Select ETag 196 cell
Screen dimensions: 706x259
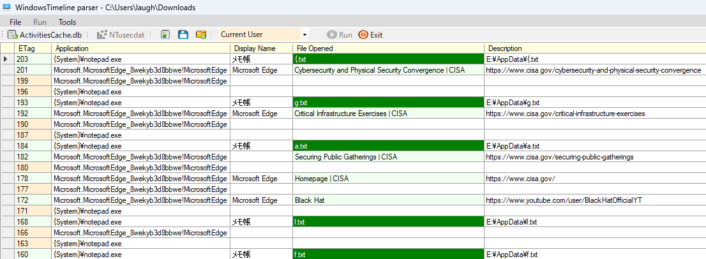pos(33,92)
